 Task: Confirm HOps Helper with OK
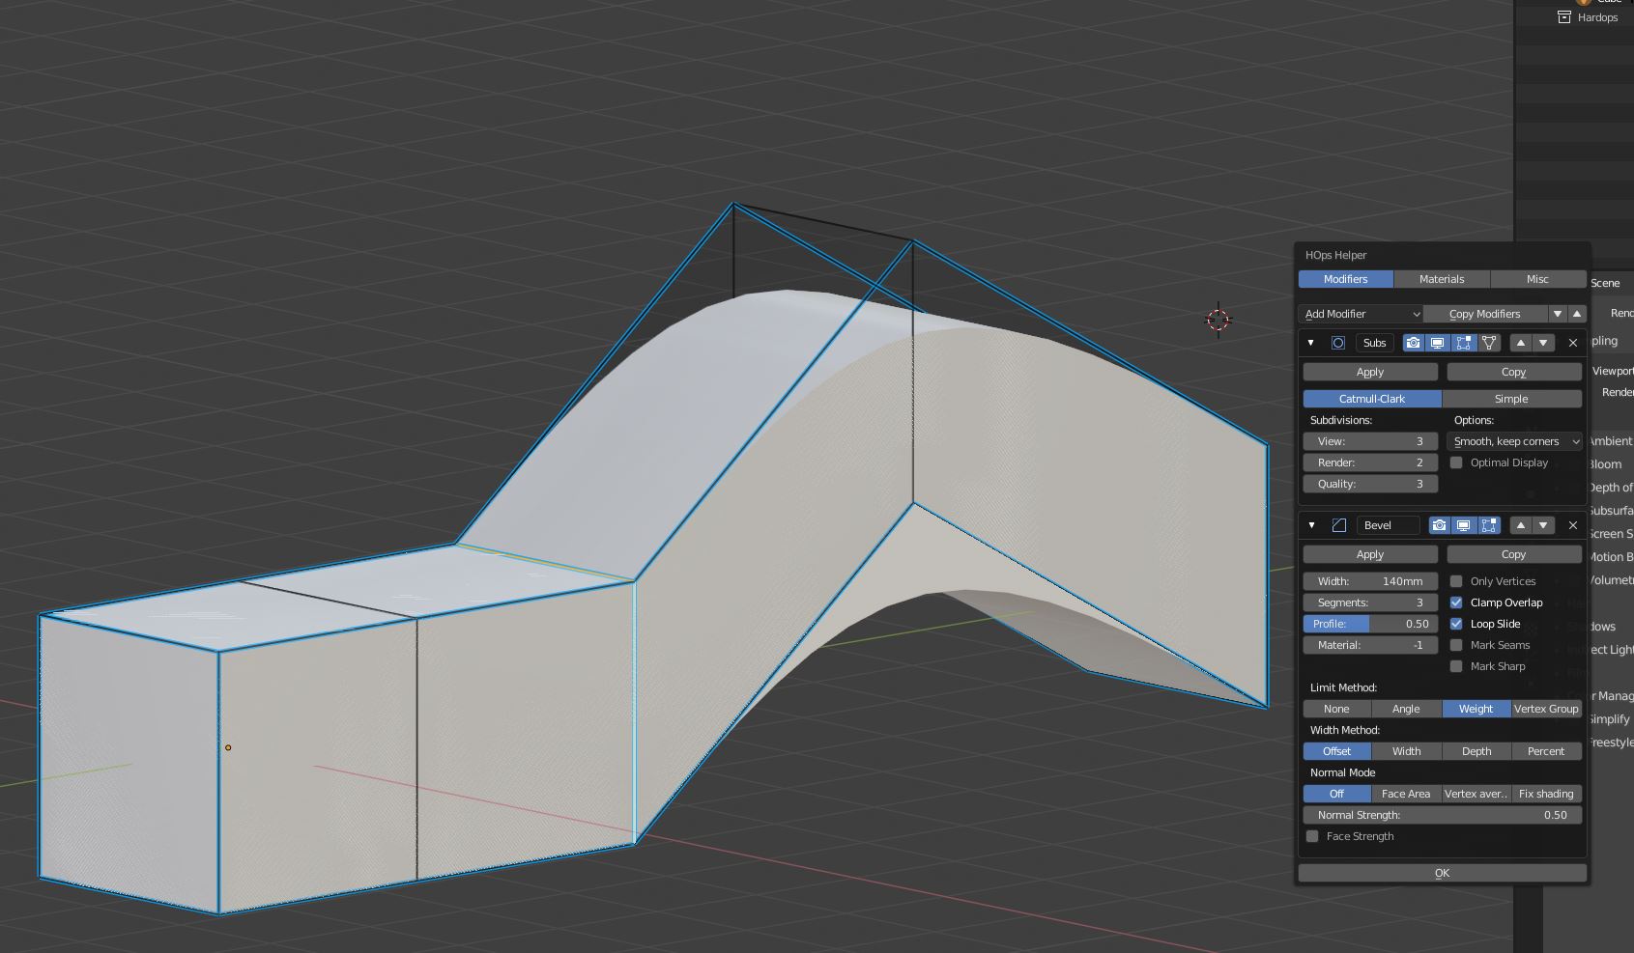pyautogui.click(x=1442, y=873)
